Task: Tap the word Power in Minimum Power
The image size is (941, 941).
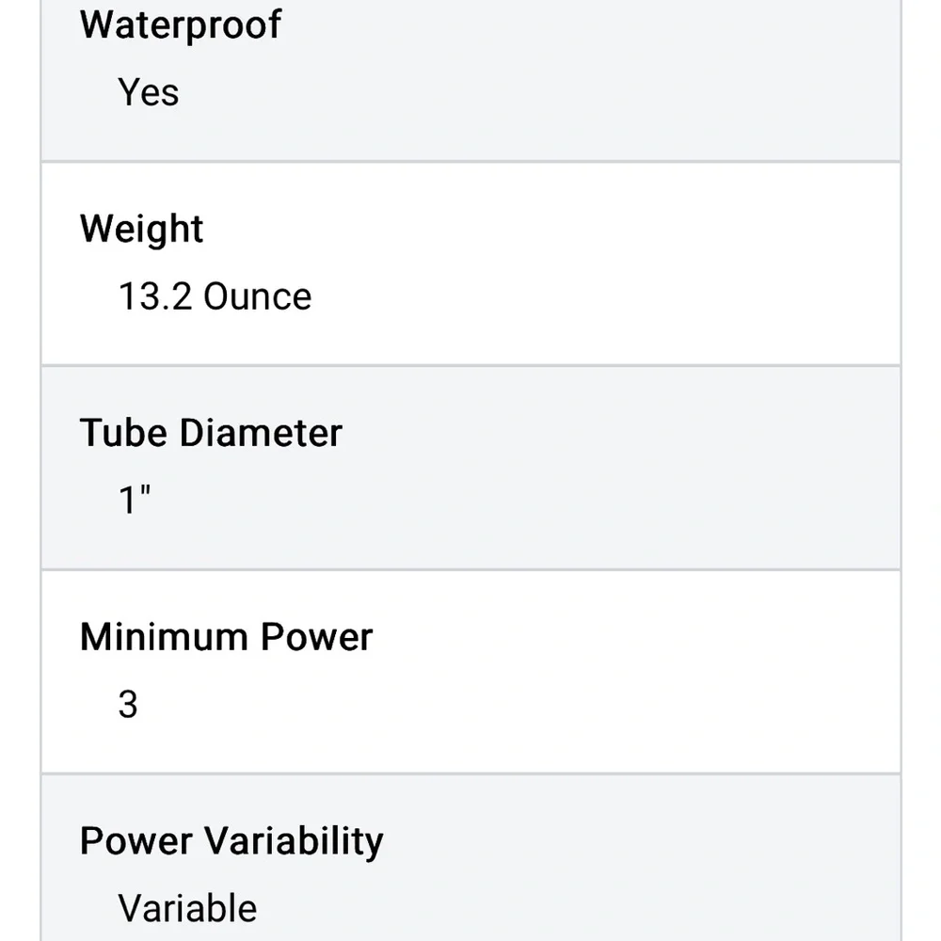Action: (316, 637)
